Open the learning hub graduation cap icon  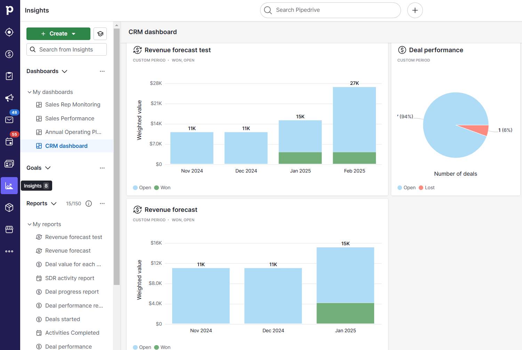[x=100, y=33]
